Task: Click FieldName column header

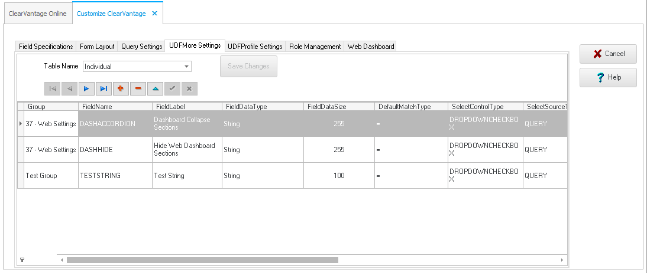Action: pos(115,107)
